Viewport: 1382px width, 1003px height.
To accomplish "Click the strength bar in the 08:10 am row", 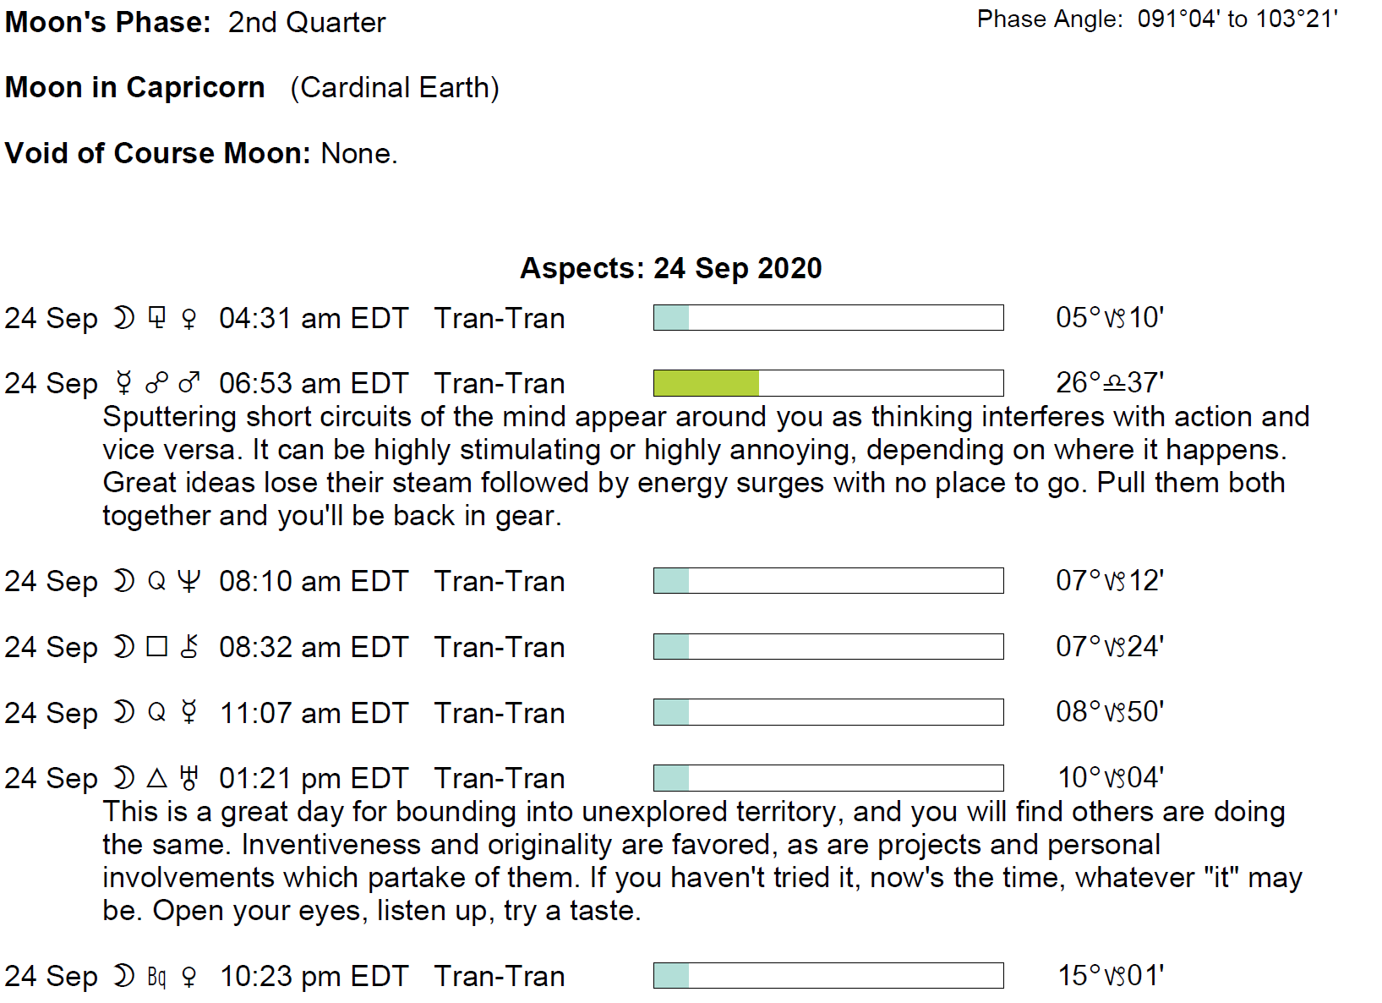I will point(828,581).
